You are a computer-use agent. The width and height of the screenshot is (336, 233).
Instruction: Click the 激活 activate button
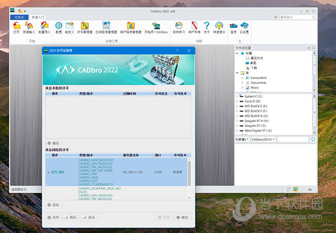tap(53, 143)
